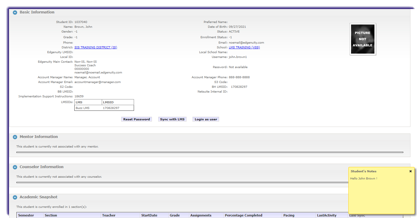Select the date of birth 09/27/2021
Viewport: 417px width, 218px height.
pos(237,27)
